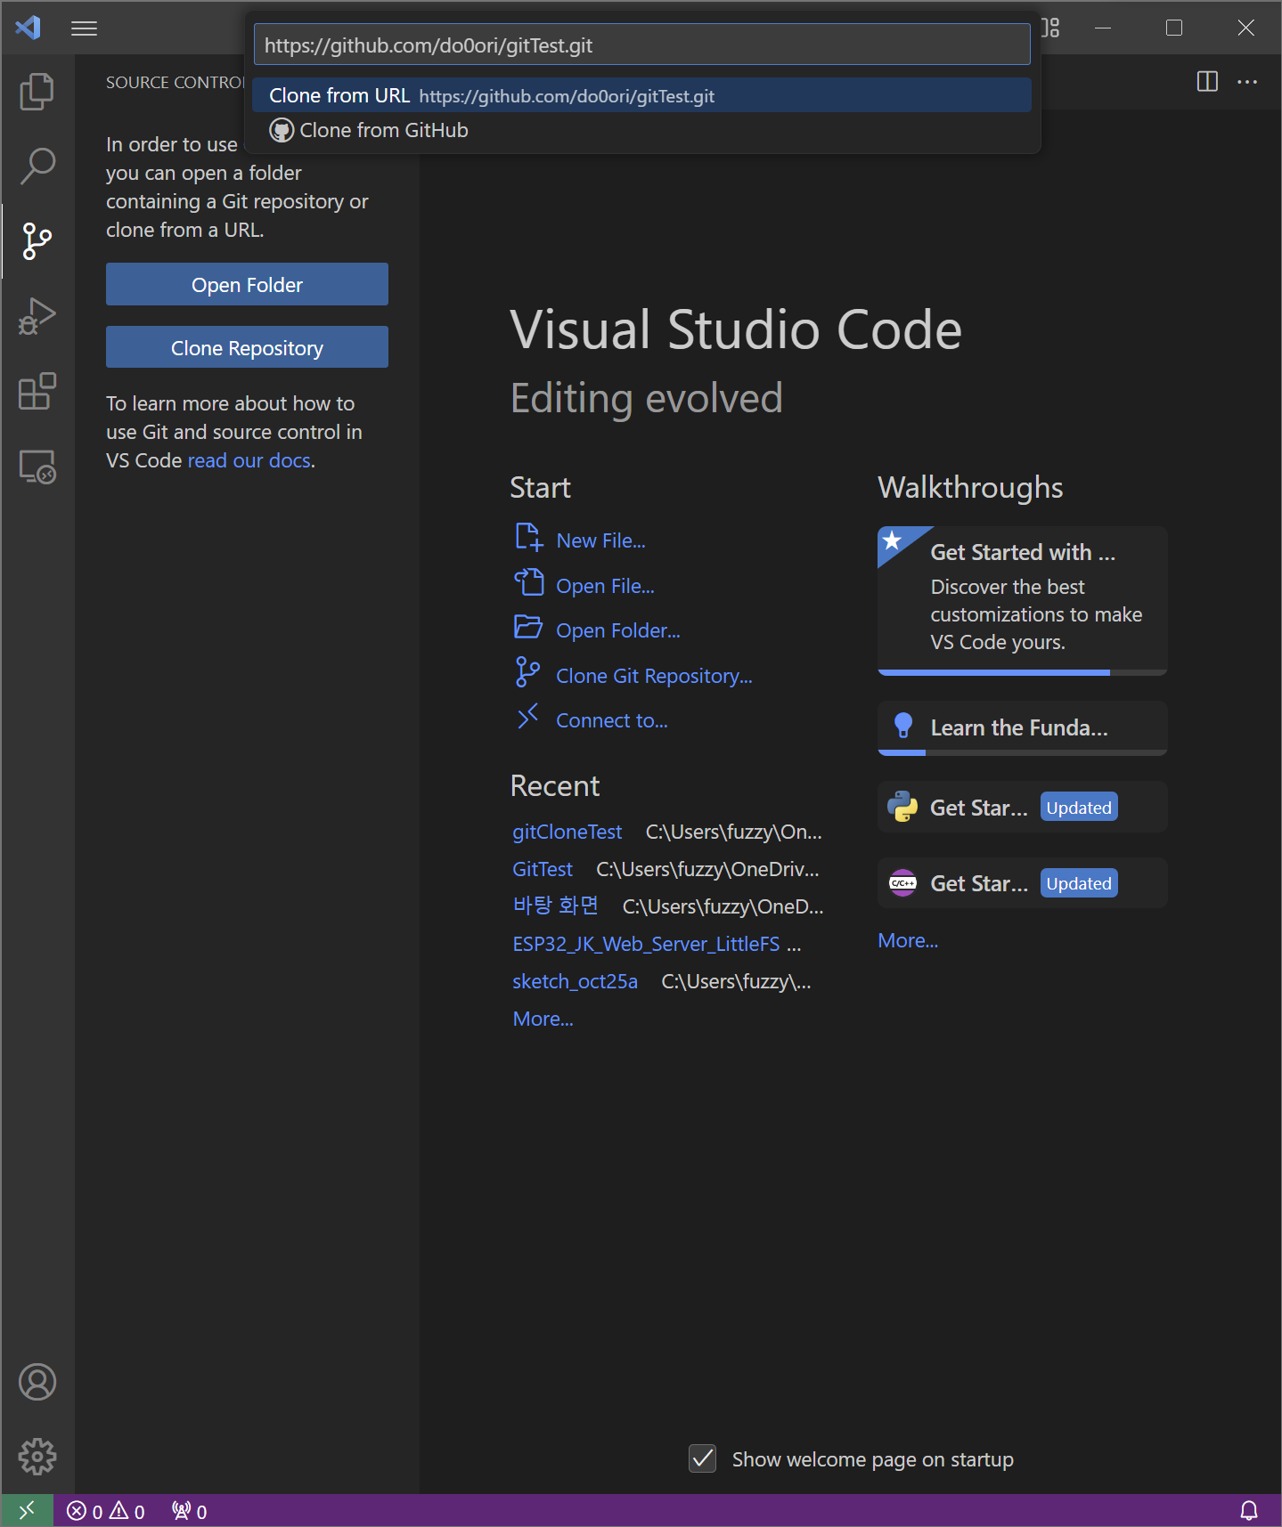1282x1527 pixels.
Task: Open the Manage gear menu
Action: [37, 1457]
